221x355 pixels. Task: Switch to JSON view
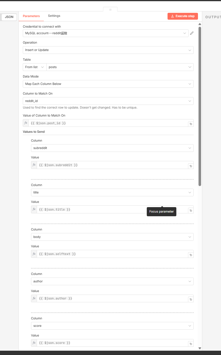[9, 17]
